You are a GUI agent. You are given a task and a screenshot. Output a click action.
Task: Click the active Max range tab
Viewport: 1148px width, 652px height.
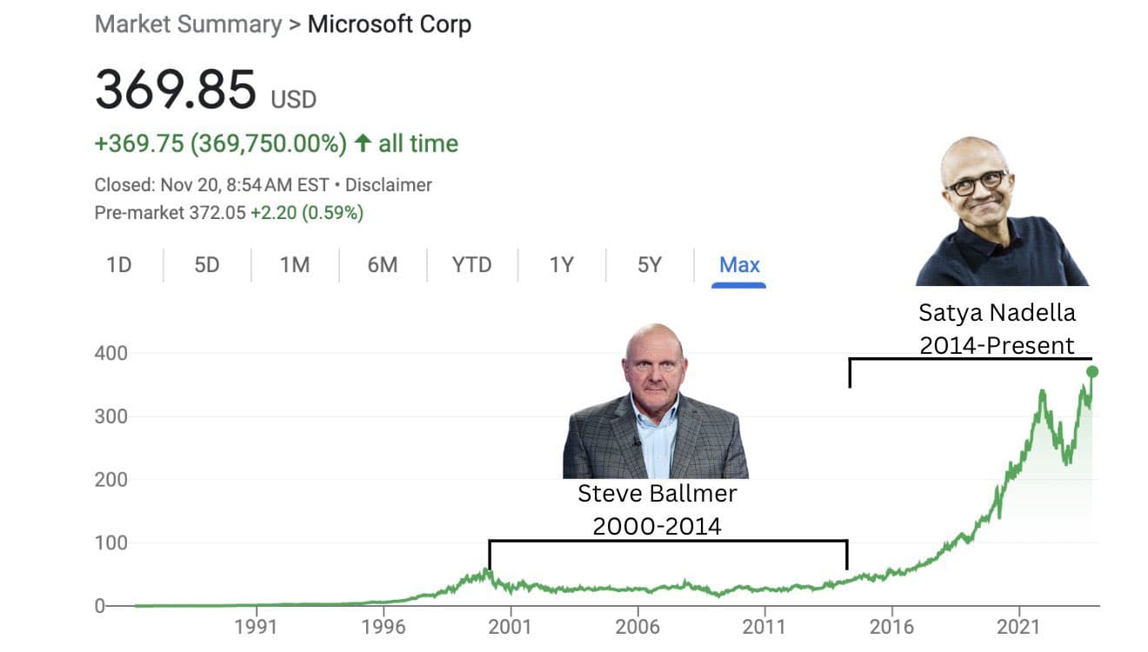pos(738,265)
